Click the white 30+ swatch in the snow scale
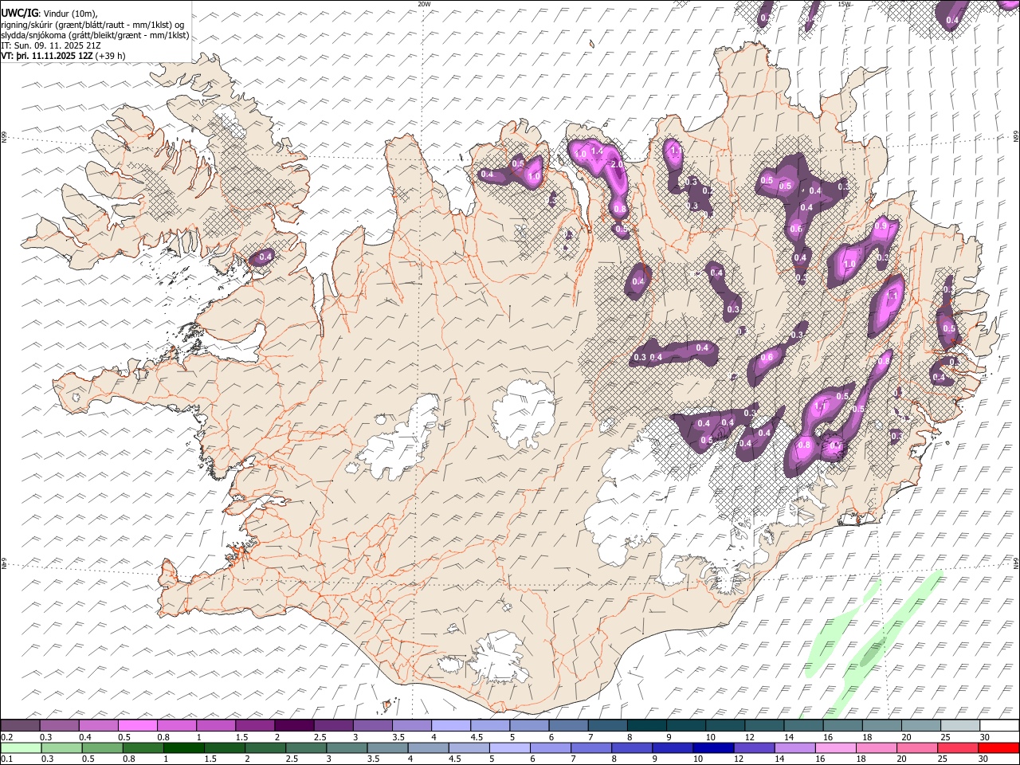Image resolution: width=1020 pixels, height=765 pixels. (x=998, y=725)
